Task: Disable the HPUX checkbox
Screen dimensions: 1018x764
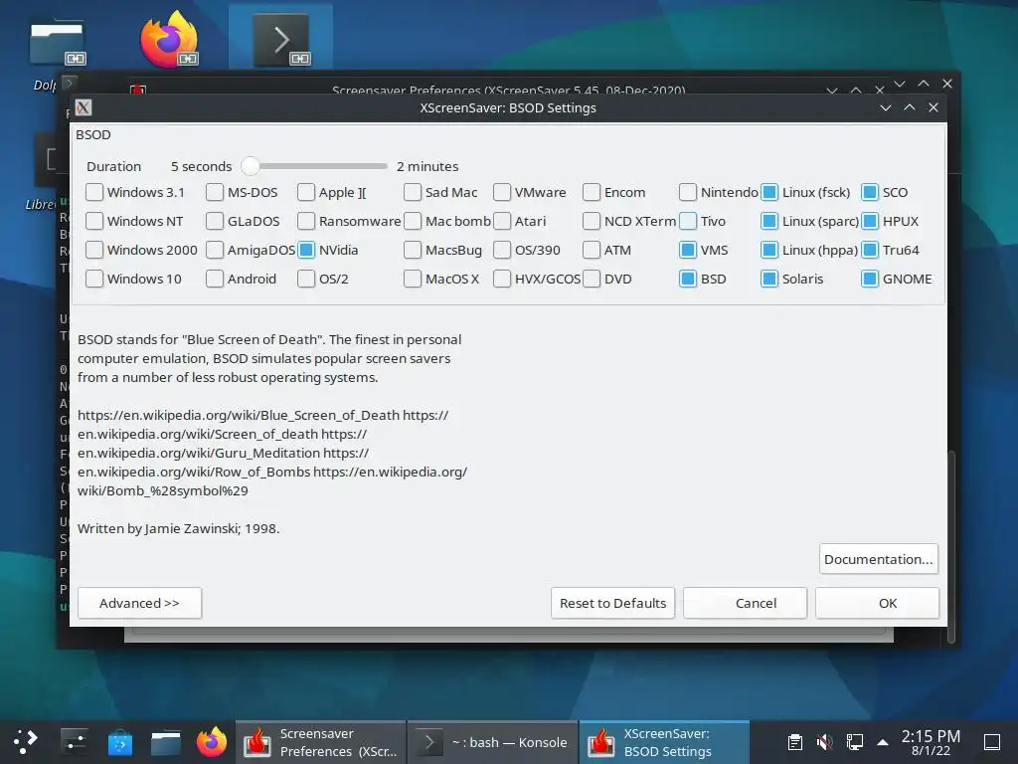Action: click(870, 221)
